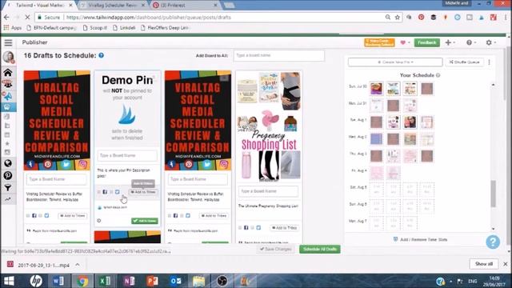Switch to the Pinterest browser tab
512x288 pixels.
[185, 6]
